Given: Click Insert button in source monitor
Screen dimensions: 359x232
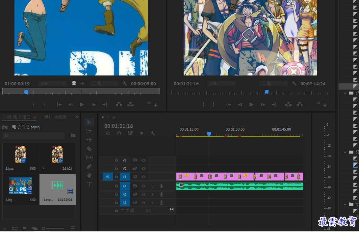Looking at the screenshot, I should click(119, 105).
